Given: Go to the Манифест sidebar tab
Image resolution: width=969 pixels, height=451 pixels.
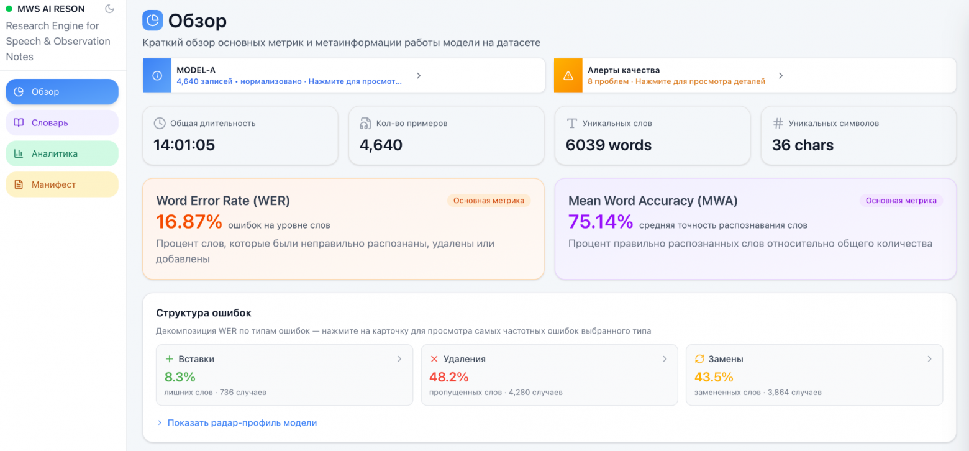Looking at the screenshot, I should [x=62, y=184].
